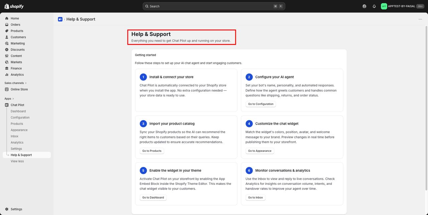Click the Home icon in sidebar

[7, 18]
